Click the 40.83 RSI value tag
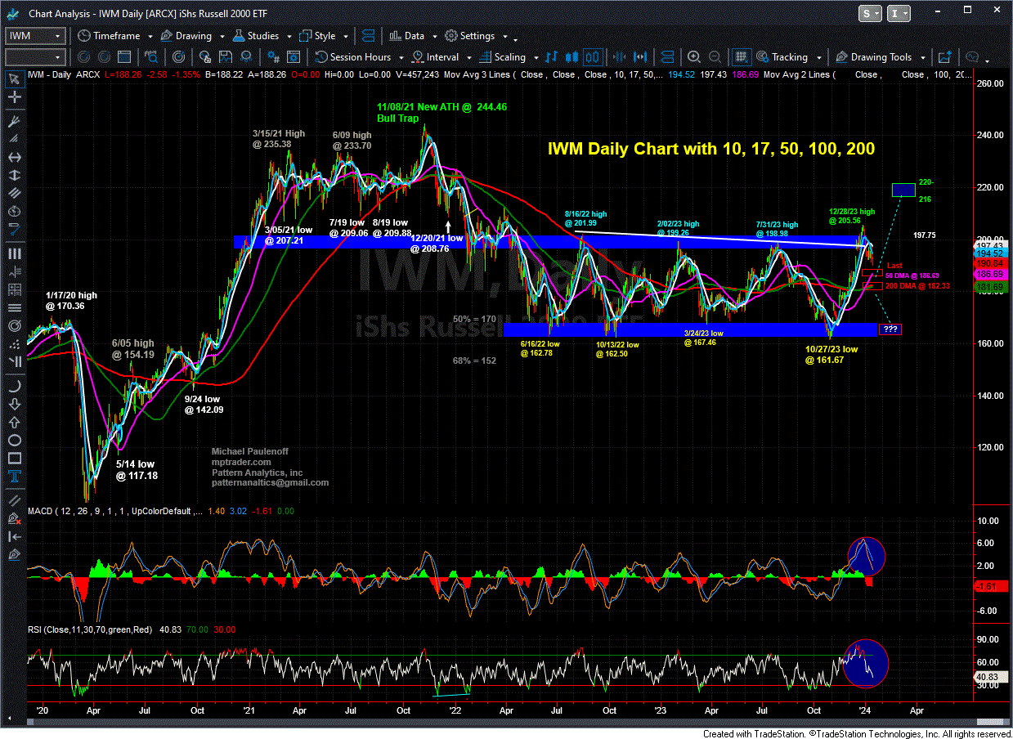Viewport: 1013px width, 739px height. click(991, 678)
